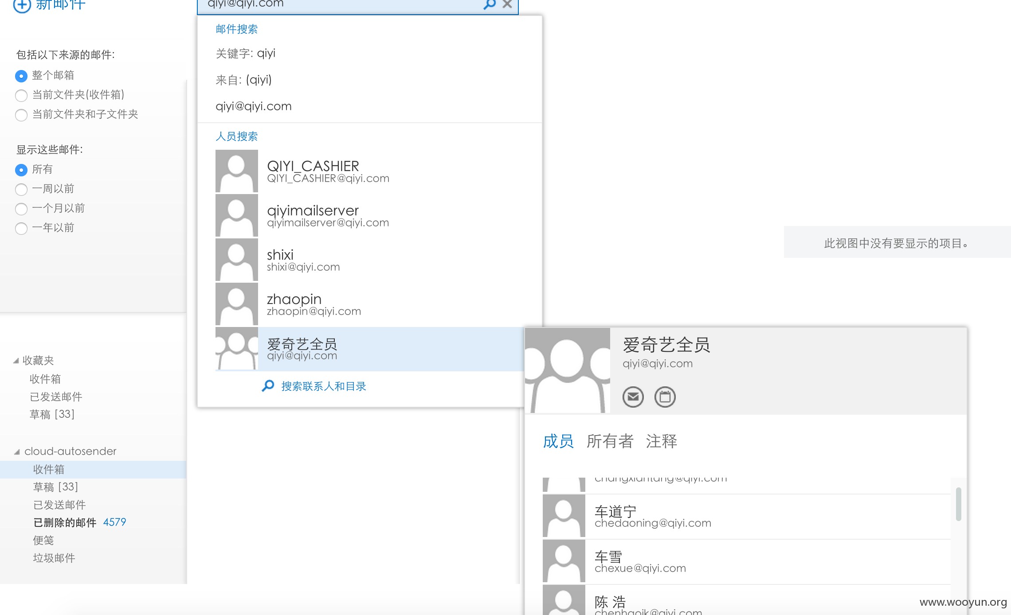Click the cloud-autosender account label
The height and width of the screenshot is (615, 1011).
tap(71, 451)
